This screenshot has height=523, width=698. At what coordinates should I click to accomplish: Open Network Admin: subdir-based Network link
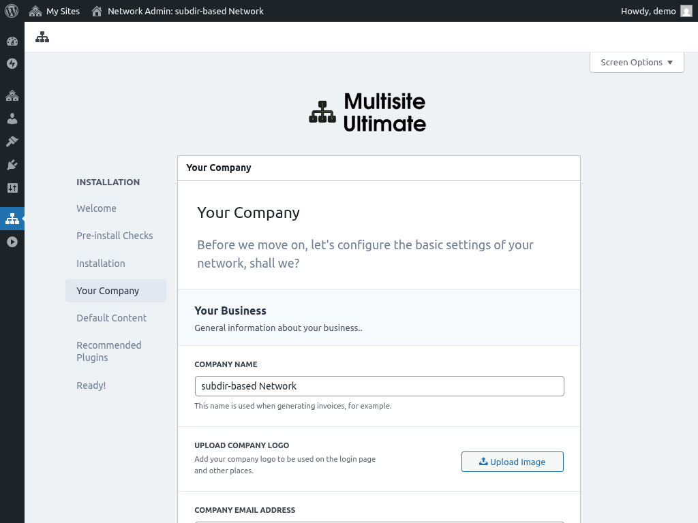pyautogui.click(x=177, y=11)
